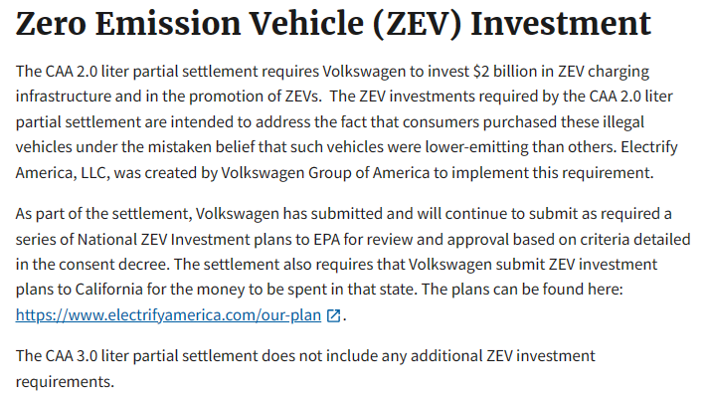Click the "(ZEV)" abbreviation in the heading
Image resolution: width=707 pixels, height=397 pixels.
tap(417, 24)
